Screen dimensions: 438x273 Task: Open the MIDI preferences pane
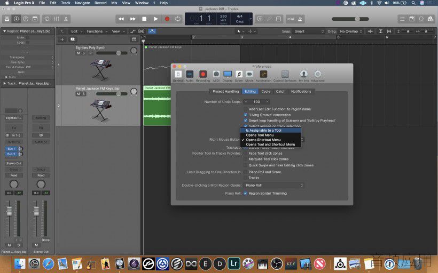216,76
